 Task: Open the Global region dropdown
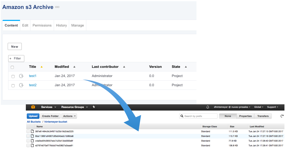pos(259,107)
